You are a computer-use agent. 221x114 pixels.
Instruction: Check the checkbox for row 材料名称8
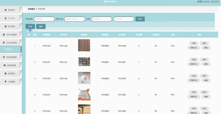coord(29,46)
